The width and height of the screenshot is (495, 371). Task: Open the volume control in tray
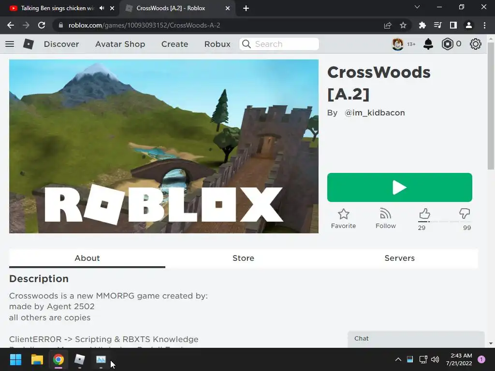coord(435,359)
